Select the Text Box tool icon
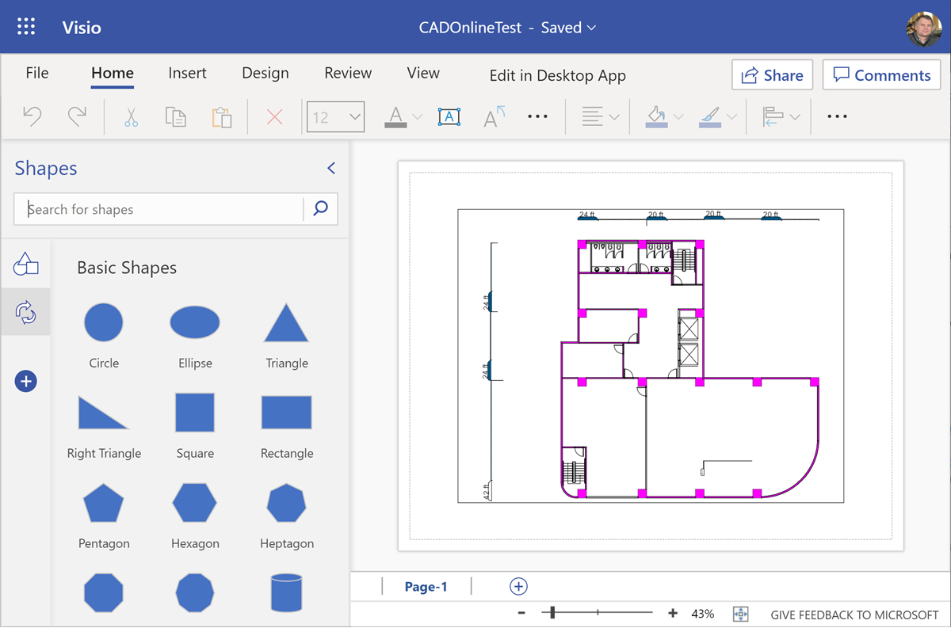Image resolution: width=951 pixels, height=628 pixels. 449,116
